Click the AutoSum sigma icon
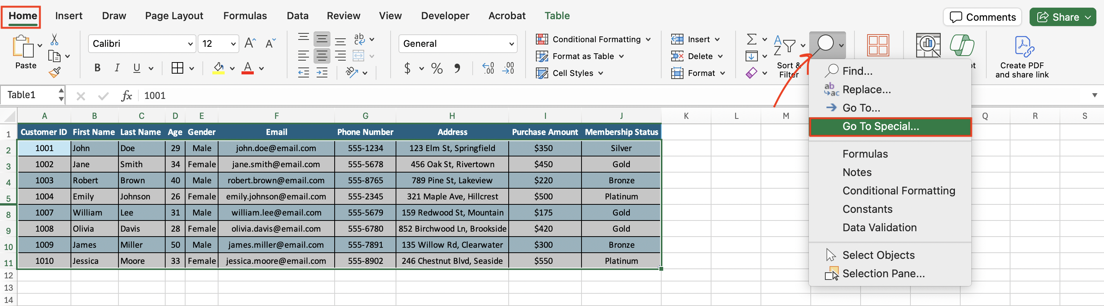 (x=751, y=39)
